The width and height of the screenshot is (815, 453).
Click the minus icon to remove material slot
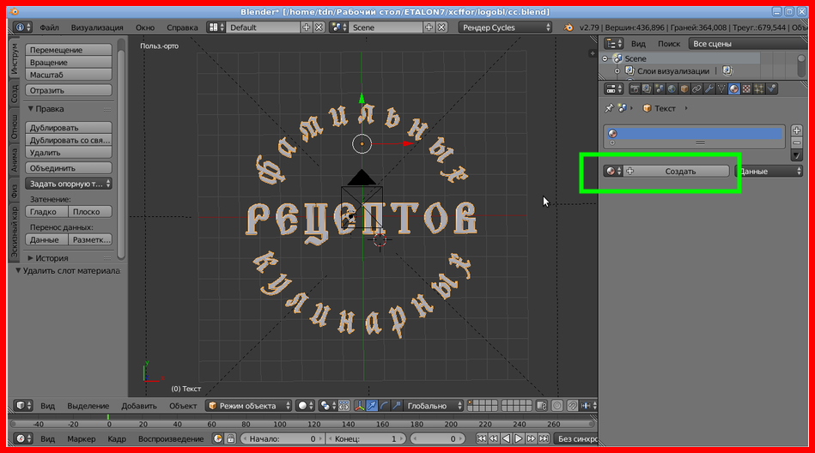coord(796,142)
